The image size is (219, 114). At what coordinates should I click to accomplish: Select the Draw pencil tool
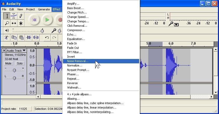click(21, 16)
